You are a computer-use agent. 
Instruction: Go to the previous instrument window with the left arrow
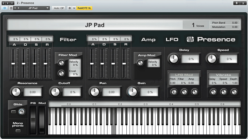click(x=3, y=3)
